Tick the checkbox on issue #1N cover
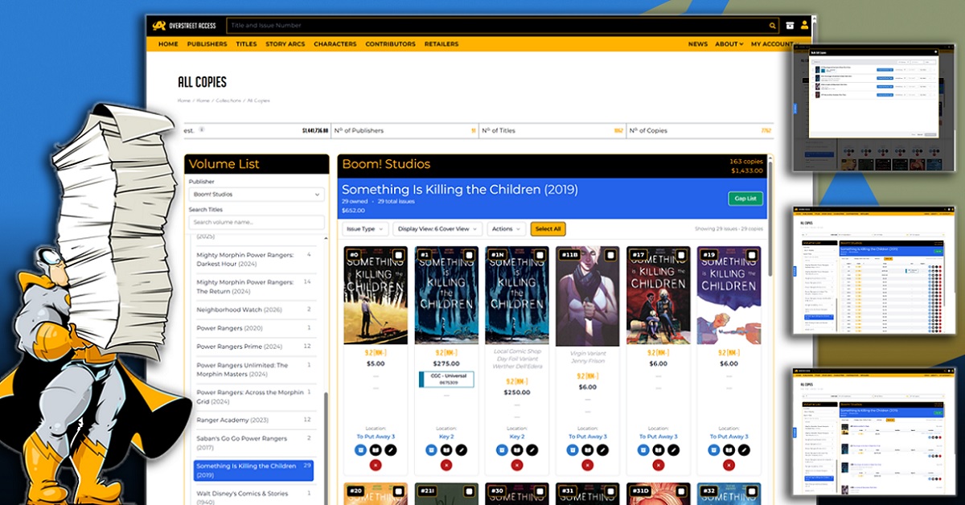Screen dimensions: 965x505 pyautogui.click(x=540, y=255)
